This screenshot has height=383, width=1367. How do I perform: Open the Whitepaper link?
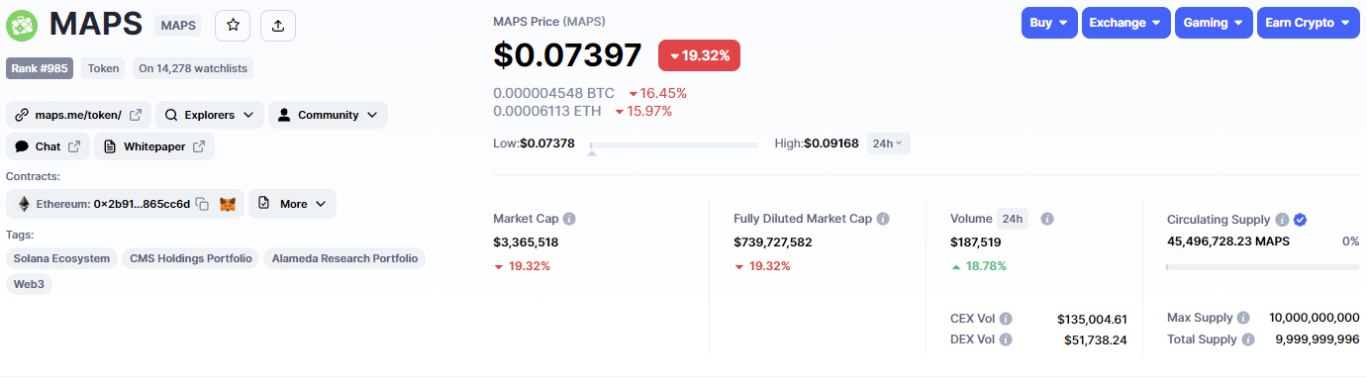(154, 146)
